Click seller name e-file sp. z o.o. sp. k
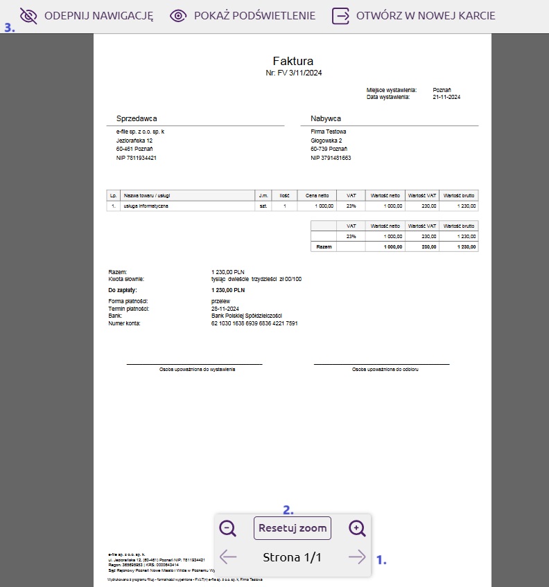Viewport: 549px width, 587px height. [140, 132]
